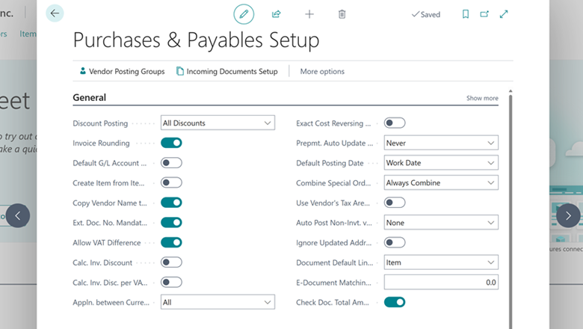Image resolution: width=583 pixels, height=329 pixels.
Task: Open the share icon in header
Action: pyautogui.click(x=276, y=14)
